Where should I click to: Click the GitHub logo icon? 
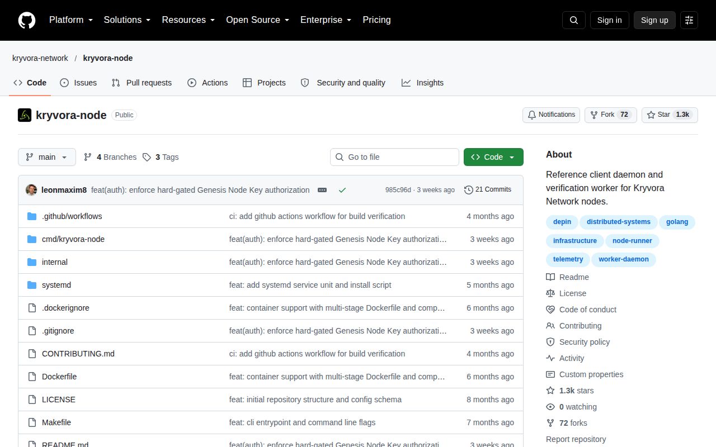[27, 20]
